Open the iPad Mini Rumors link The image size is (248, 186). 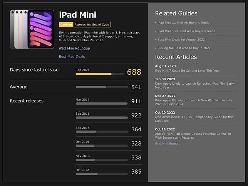coord(168,144)
